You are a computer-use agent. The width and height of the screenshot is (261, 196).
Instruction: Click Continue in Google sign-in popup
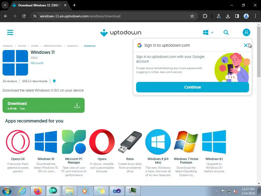pyautogui.click(x=192, y=87)
